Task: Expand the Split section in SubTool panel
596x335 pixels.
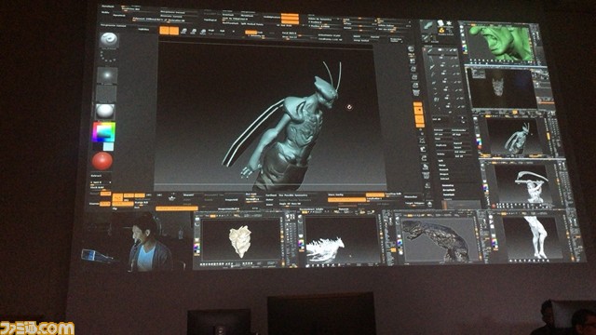Action: coord(440,161)
